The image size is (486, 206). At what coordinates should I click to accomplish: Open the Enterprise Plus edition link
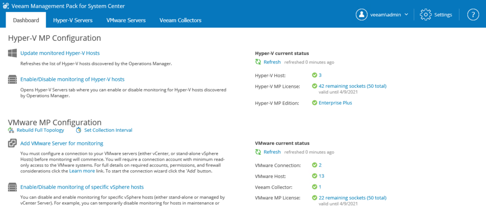(x=335, y=102)
